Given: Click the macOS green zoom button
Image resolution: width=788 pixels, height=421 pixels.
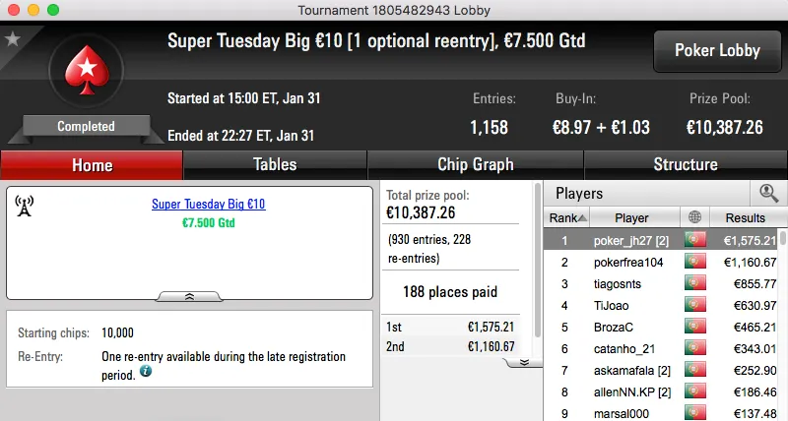Looking at the screenshot, I should 50,10.
